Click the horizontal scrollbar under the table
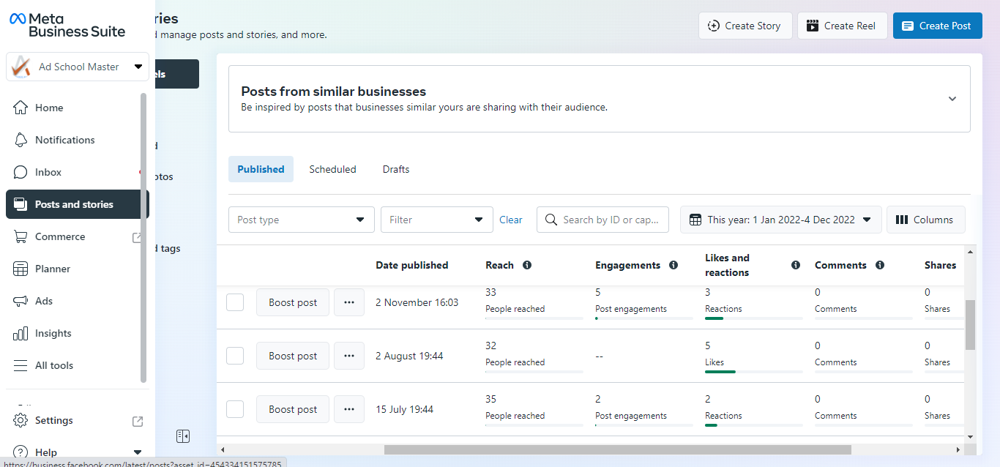This screenshot has width=1000, height=467. 617,449
